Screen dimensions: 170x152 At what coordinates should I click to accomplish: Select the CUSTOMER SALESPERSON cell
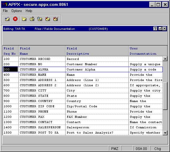42,127
